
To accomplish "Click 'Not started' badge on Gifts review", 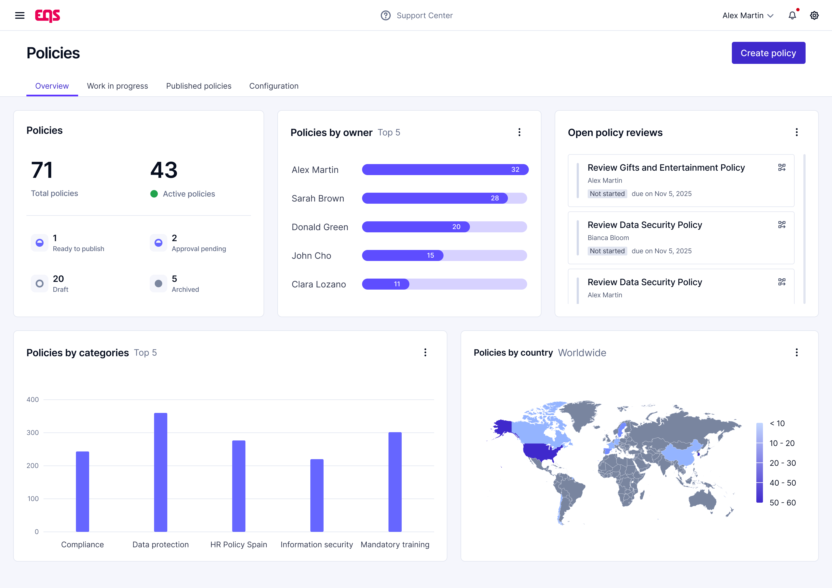I will click(x=607, y=194).
